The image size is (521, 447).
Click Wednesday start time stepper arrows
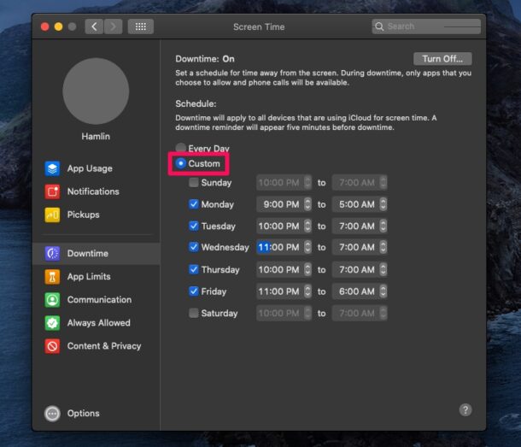coord(307,247)
